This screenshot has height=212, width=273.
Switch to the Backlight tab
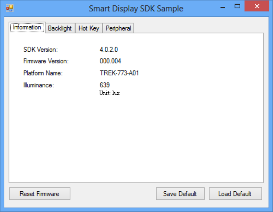[x=60, y=28]
